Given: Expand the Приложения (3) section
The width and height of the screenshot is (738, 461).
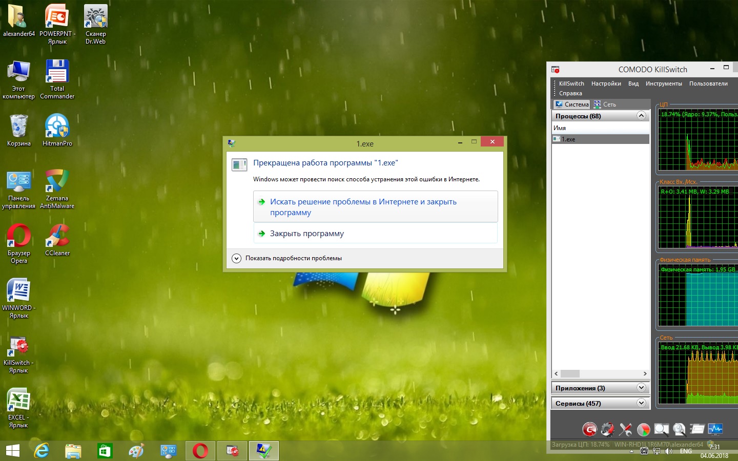Looking at the screenshot, I should tap(641, 388).
